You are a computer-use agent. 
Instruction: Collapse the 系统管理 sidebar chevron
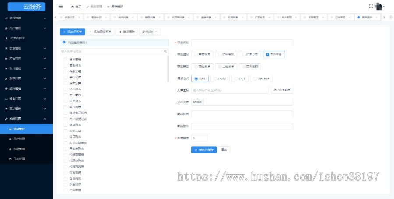click(45, 119)
